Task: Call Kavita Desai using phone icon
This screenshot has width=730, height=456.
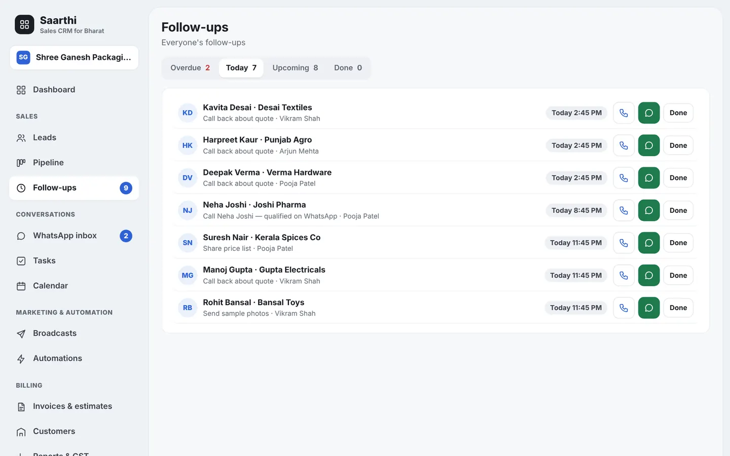Action: 624,113
